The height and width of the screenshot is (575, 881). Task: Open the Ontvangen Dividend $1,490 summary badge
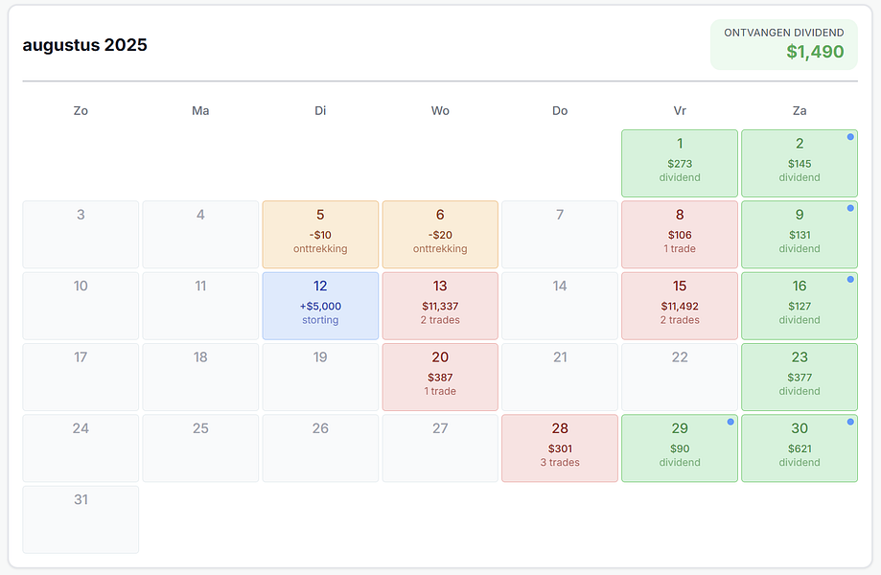(784, 44)
